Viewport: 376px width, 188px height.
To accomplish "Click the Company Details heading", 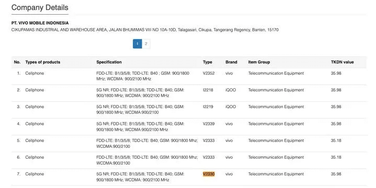I will tap(40, 7).
